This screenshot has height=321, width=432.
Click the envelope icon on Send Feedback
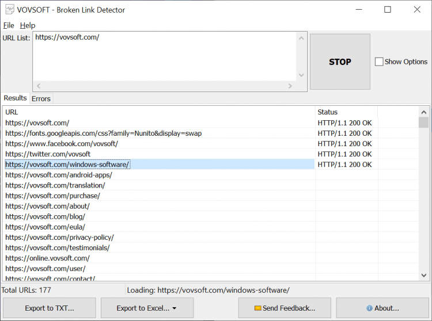tap(258, 308)
